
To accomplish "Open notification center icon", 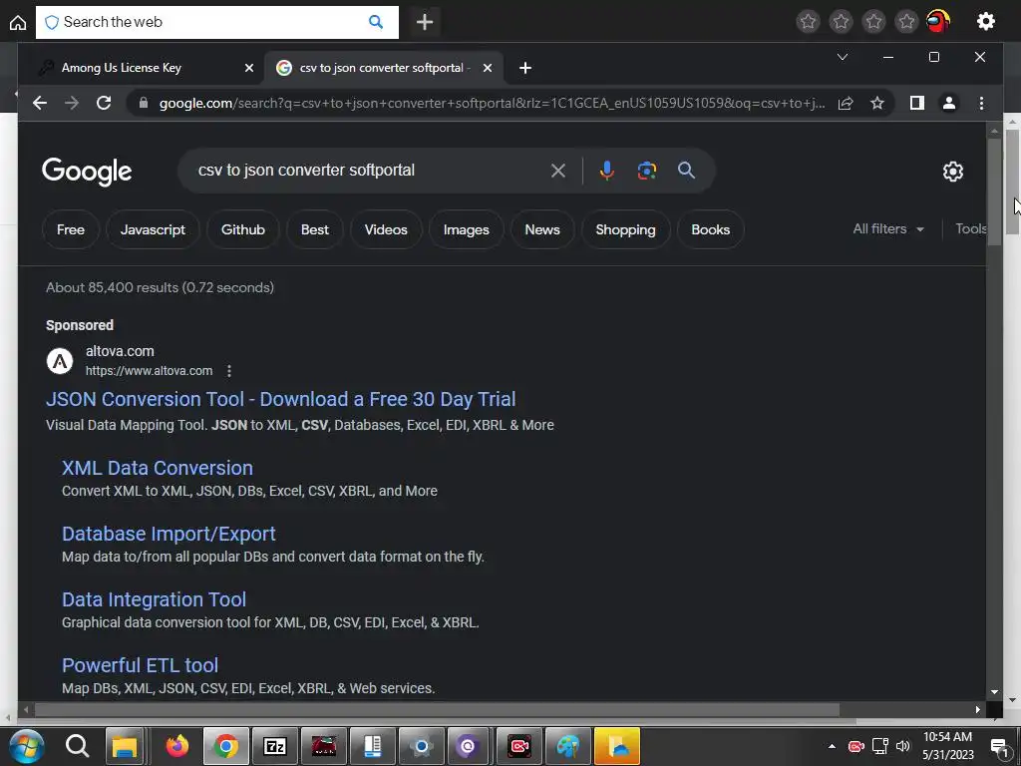I will pyautogui.click(x=1000, y=747).
